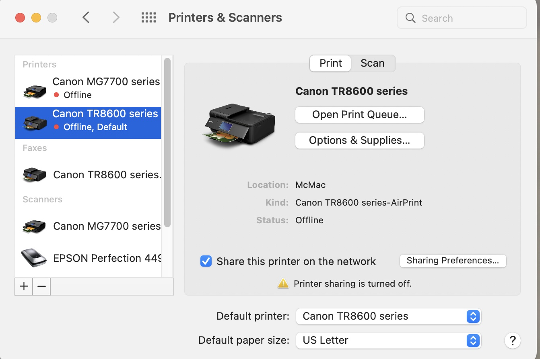The image size is (540, 359).
Task: Switch to the Scan tab
Action: pyautogui.click(x=372, y=63)
